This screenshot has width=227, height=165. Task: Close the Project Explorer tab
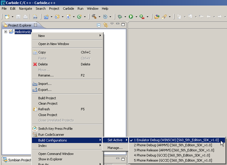click(36, 25)
